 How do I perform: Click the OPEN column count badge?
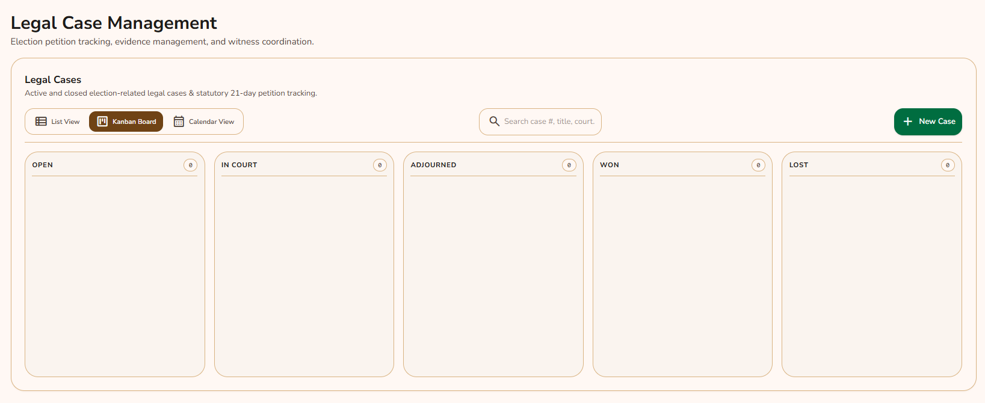point(190,165)
